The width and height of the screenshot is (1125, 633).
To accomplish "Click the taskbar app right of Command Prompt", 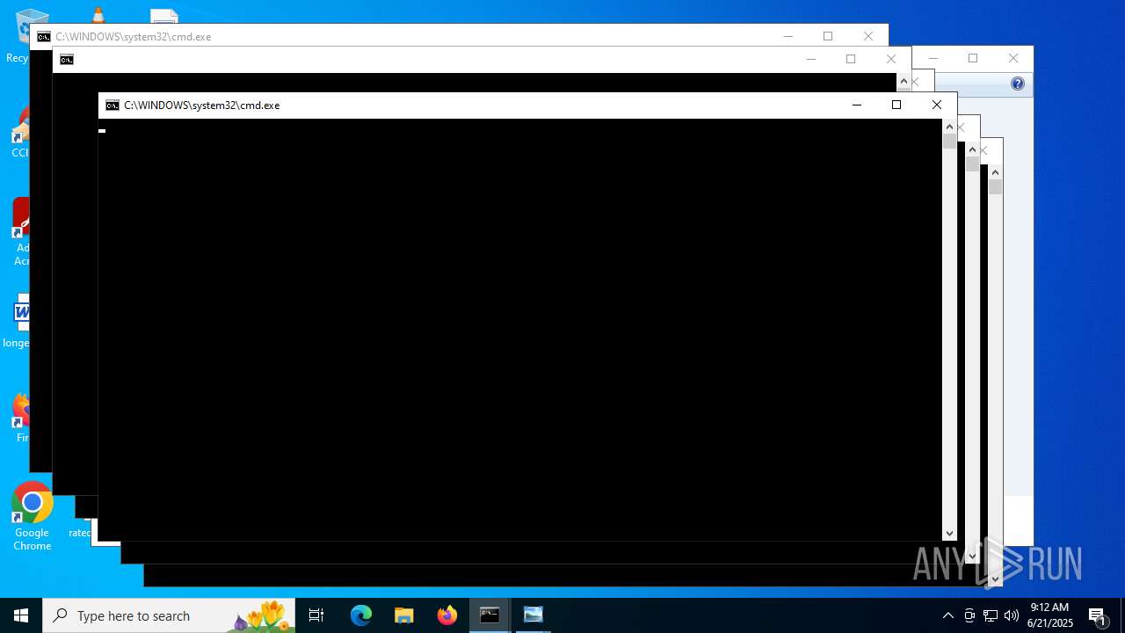I will [533, 615].
